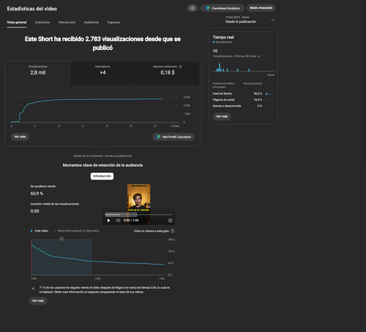366x332 pixels.
Task: Switch to the Interacción tab
Action: tap(67, 22)
